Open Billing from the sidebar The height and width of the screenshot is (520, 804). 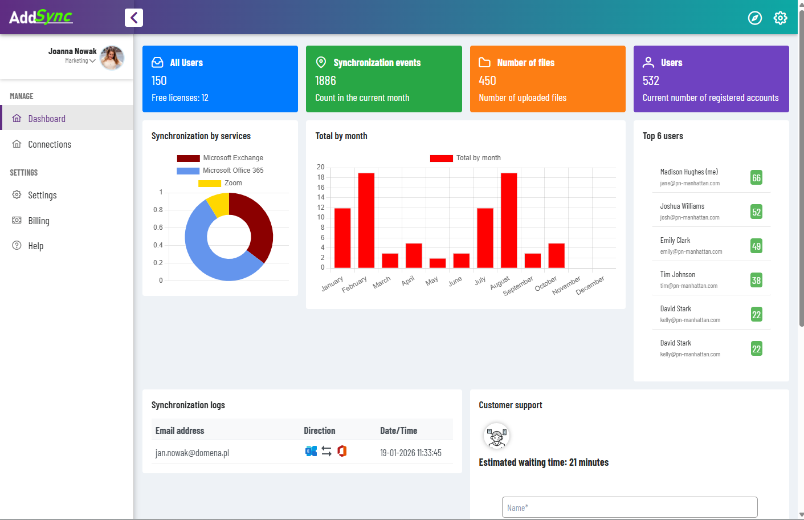tap(39, 221)
